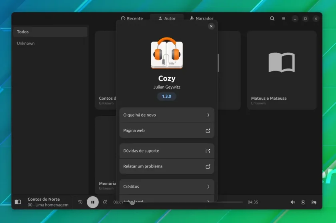Expand the Créditos chevron
The width and height of the screenshot is (336, 223).
(x=208, y=187)
